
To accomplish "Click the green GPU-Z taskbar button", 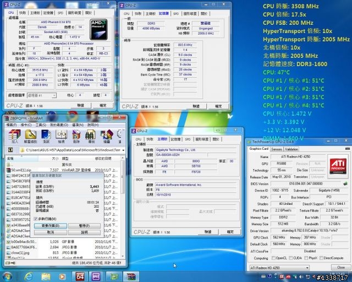I will [114, 276].
